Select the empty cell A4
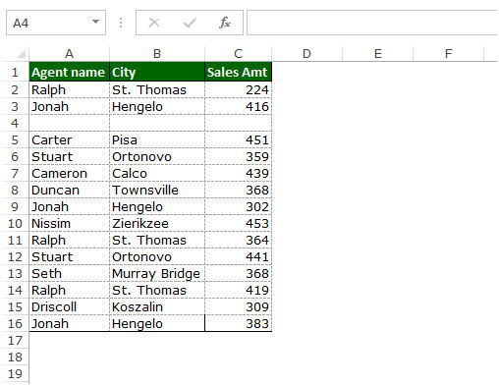Screen dimensions: 499x386 click(x=69, y=124)
